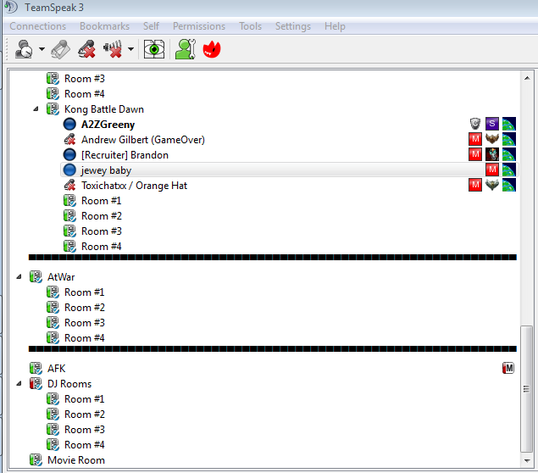538x473 pixels.
Task: Toggle the mute microphone toolbar button
Action: (x=86, y=49)
